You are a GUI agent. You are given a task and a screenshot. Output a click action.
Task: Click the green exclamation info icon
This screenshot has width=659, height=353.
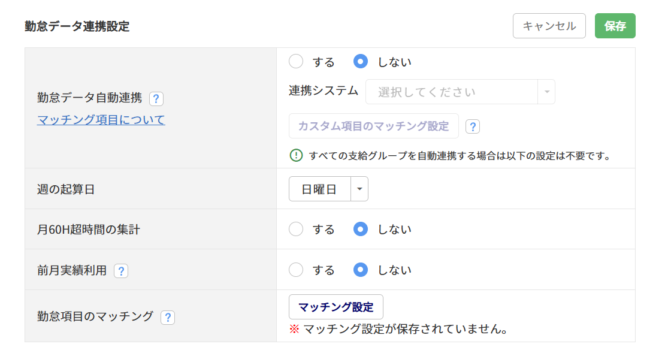pos(297,155)
